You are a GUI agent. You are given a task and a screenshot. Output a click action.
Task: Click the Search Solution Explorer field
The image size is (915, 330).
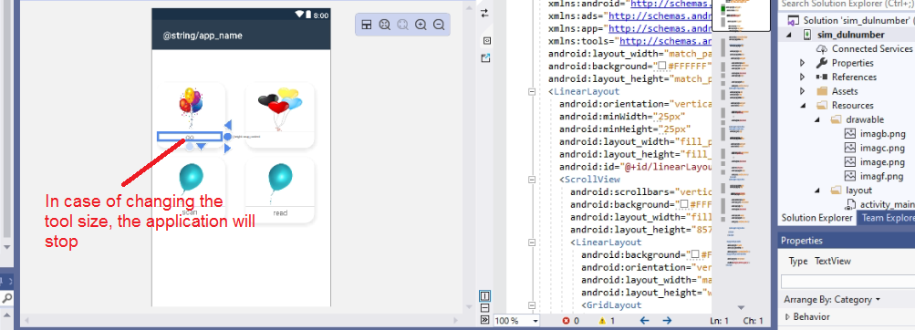pos(847,4)
